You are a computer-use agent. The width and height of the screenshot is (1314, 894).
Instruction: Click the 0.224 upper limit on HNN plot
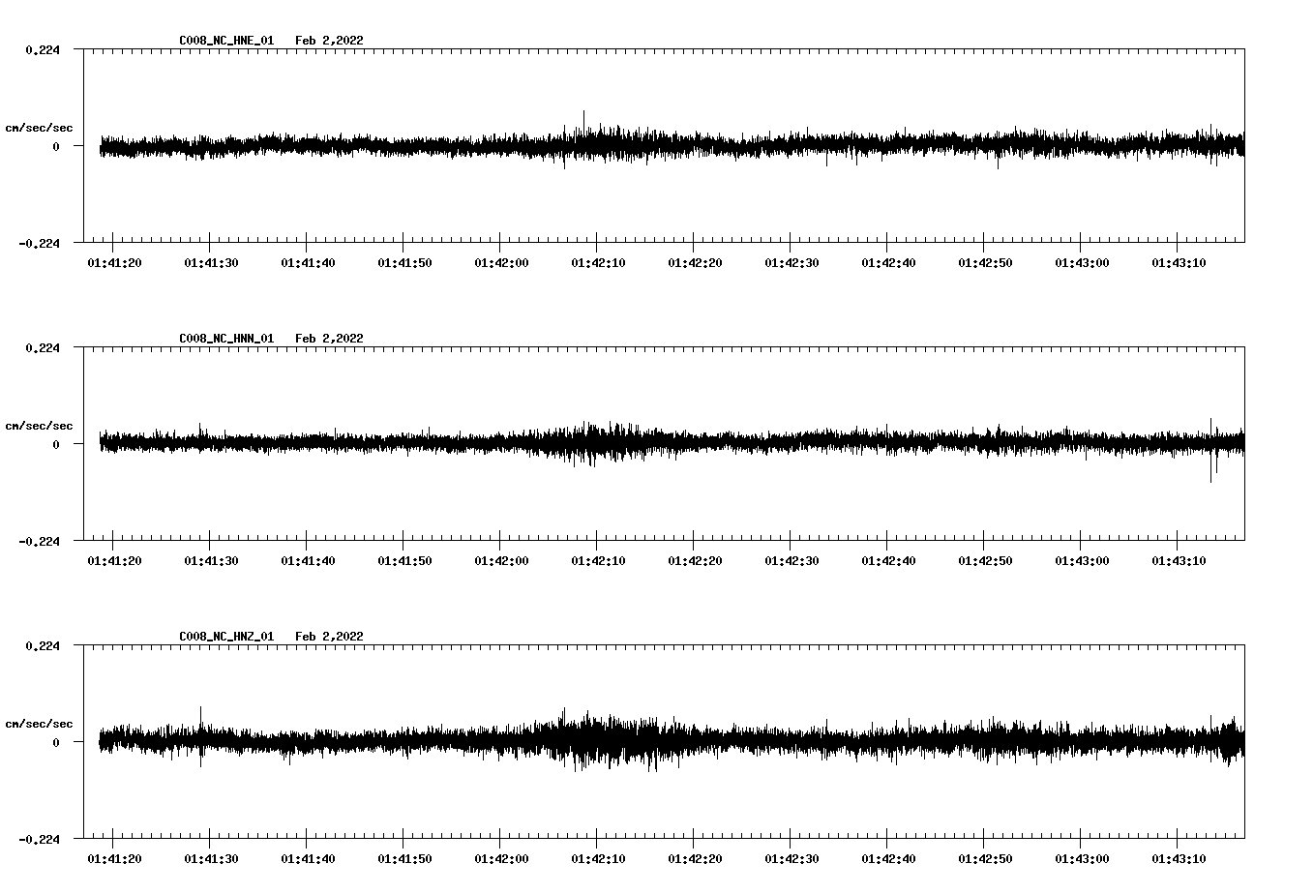tap(42, 348)
